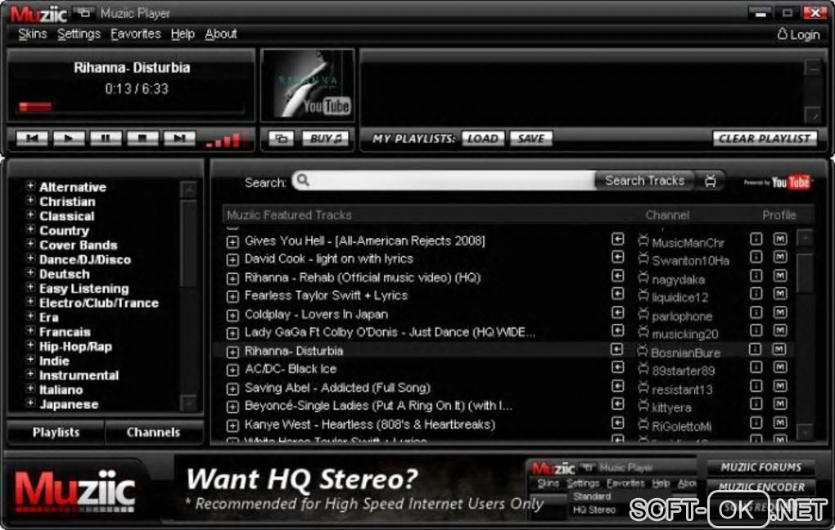
Task: Click the track list vertical scrollbar
Action: 806,335
